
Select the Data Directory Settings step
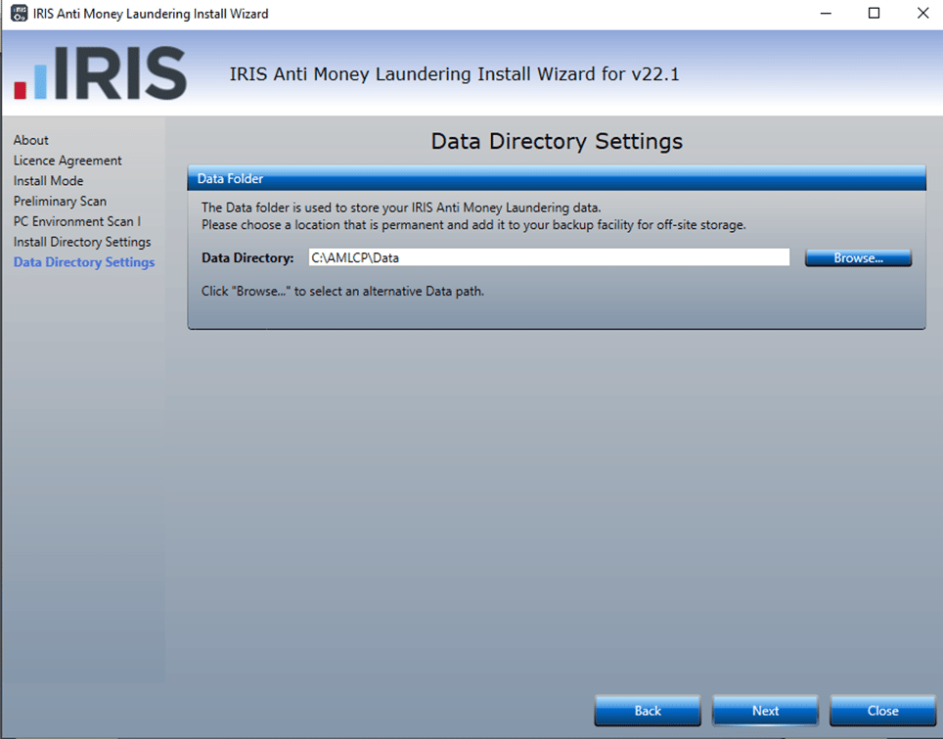83,262
